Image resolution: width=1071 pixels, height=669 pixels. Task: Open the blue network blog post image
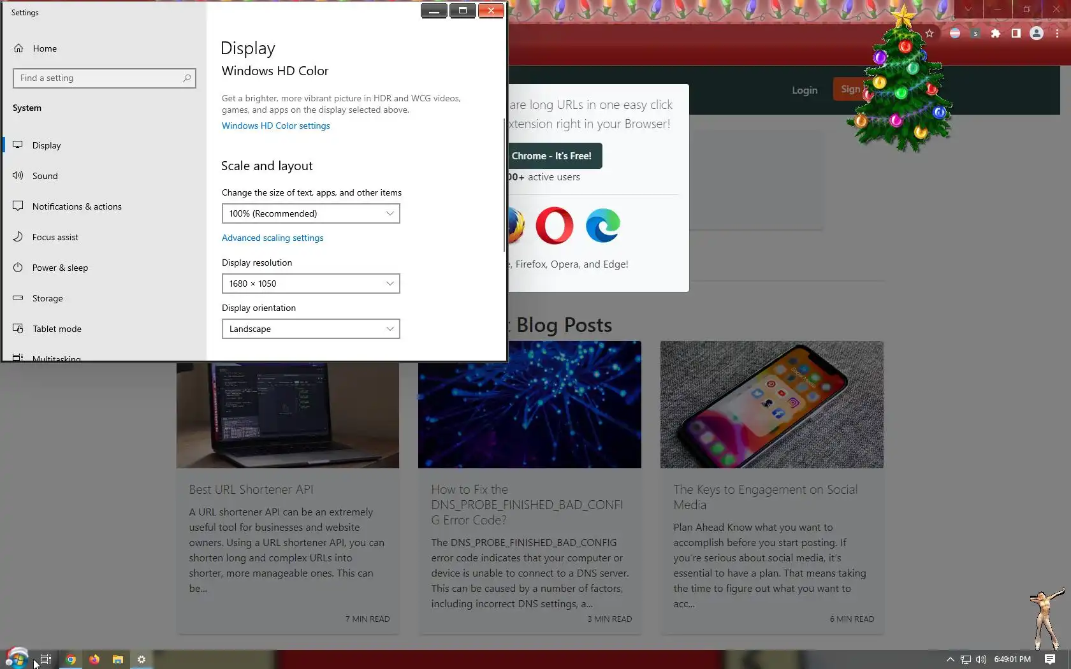[x=529, y=405]
